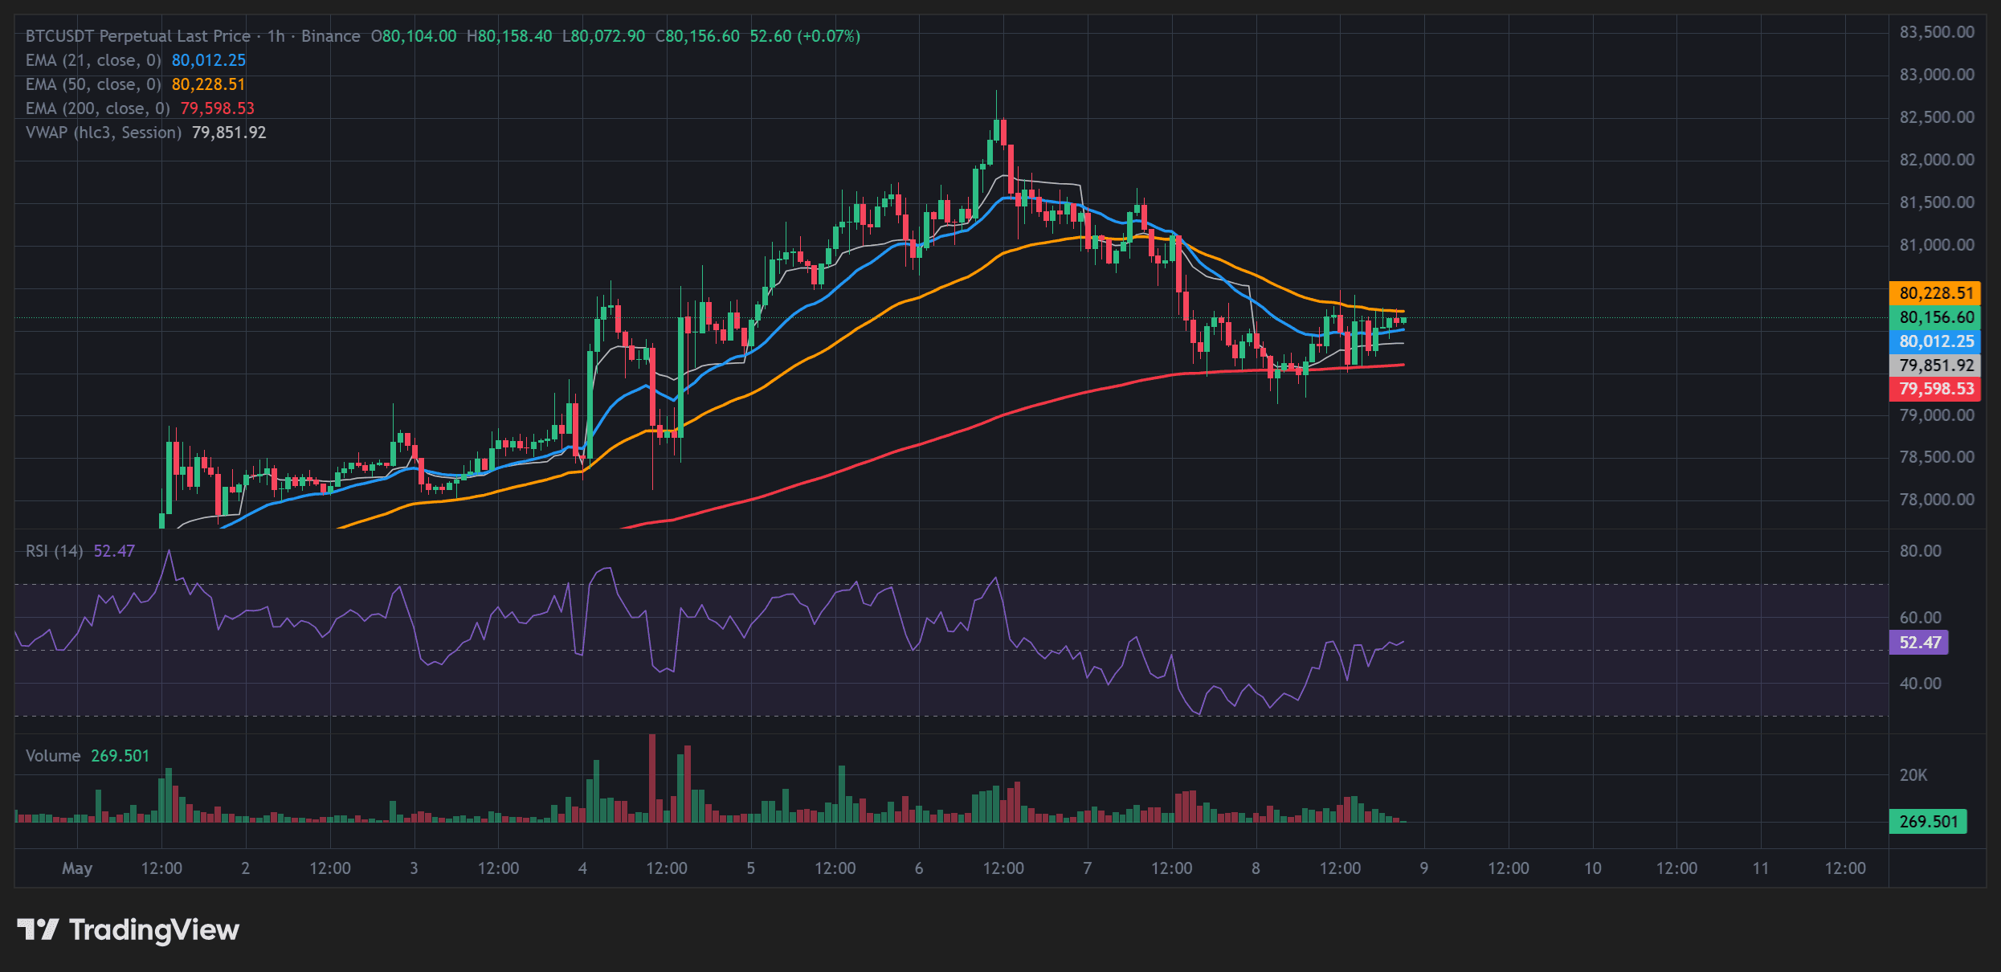
Task: Click the May label on time axis
Action: click(77, 868)
